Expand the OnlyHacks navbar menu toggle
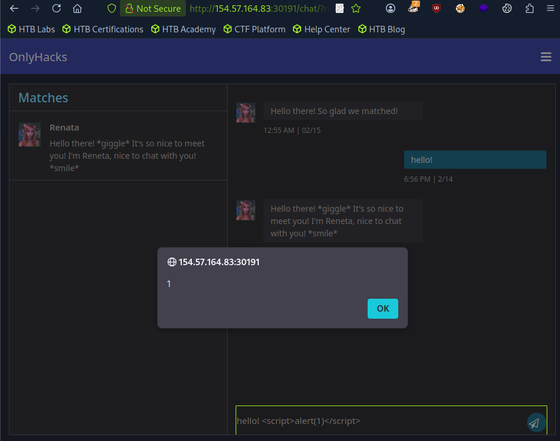560x441 pixels. pos(546,57)
